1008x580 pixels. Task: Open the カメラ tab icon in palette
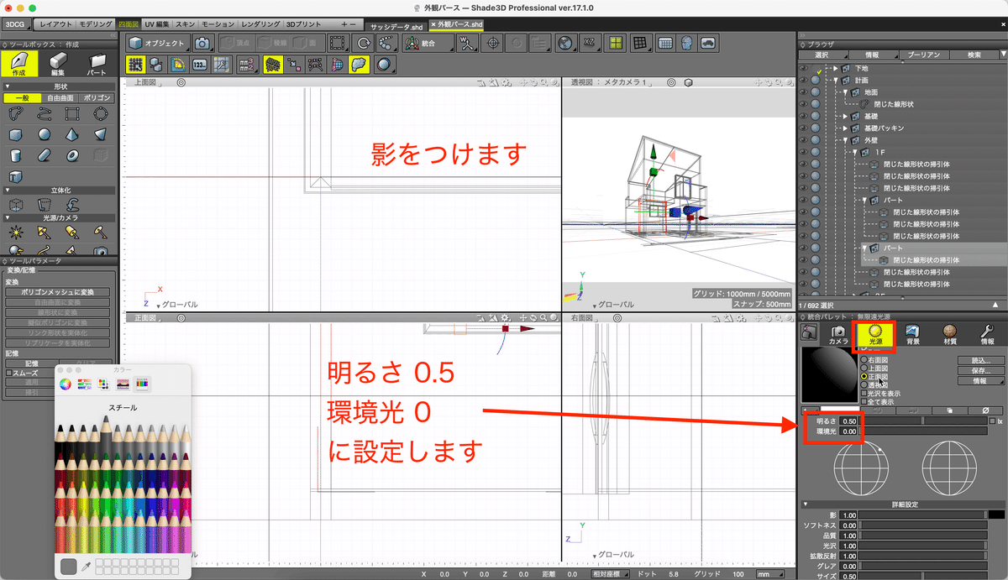coord(837,336)
